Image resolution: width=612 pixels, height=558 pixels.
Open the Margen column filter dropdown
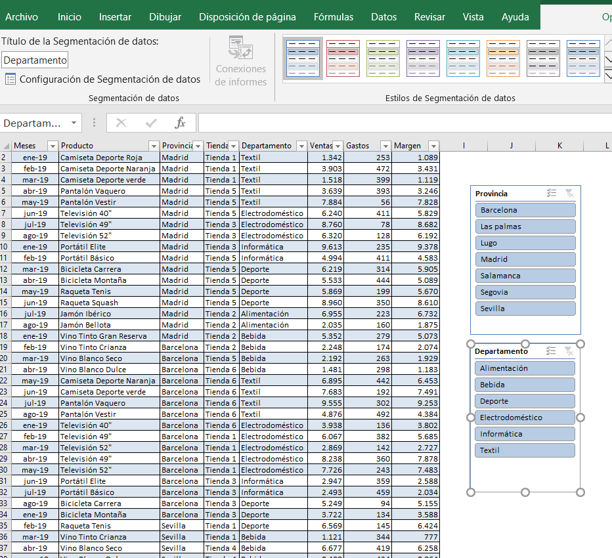tap(433, 146)
